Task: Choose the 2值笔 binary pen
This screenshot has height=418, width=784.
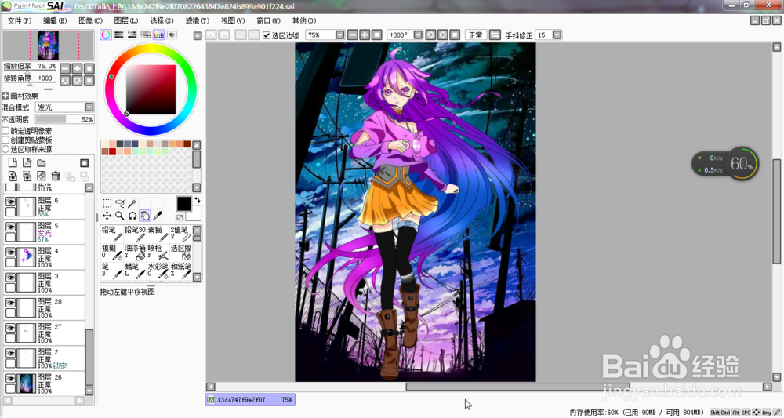Action: point(181,234)
